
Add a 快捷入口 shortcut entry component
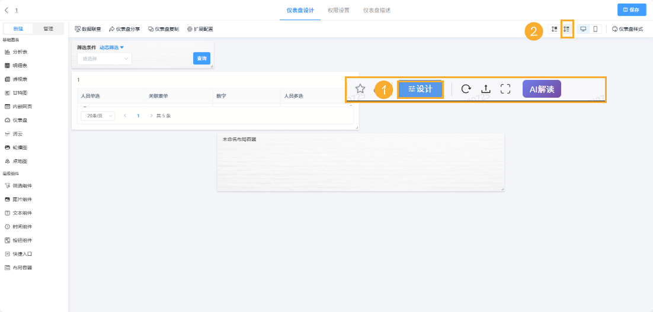pos(18,254)
